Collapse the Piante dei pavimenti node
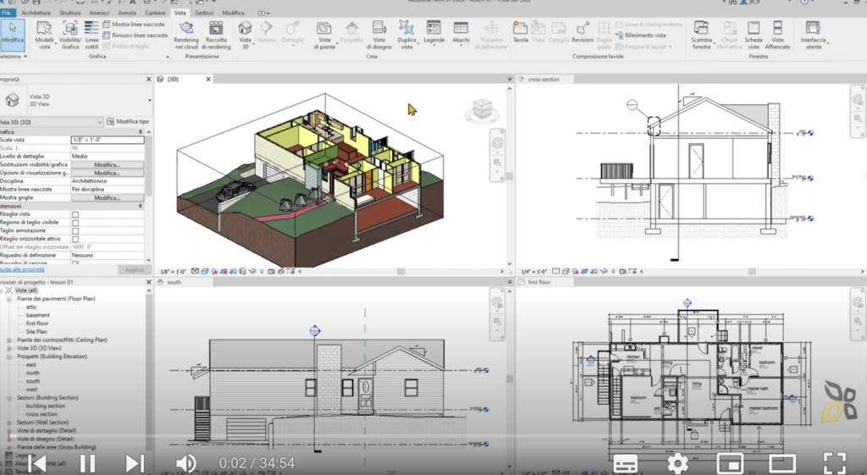This screenshot has height=475, width=867. point(8,299)
